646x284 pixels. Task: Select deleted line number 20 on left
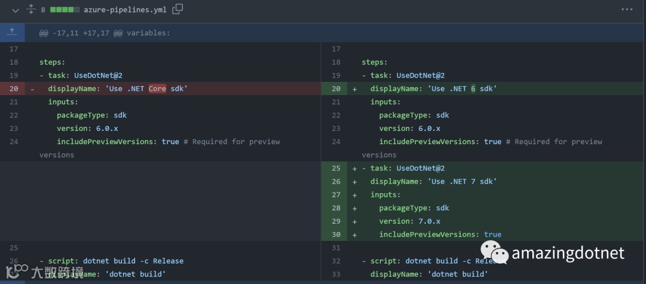coord(14,88)
